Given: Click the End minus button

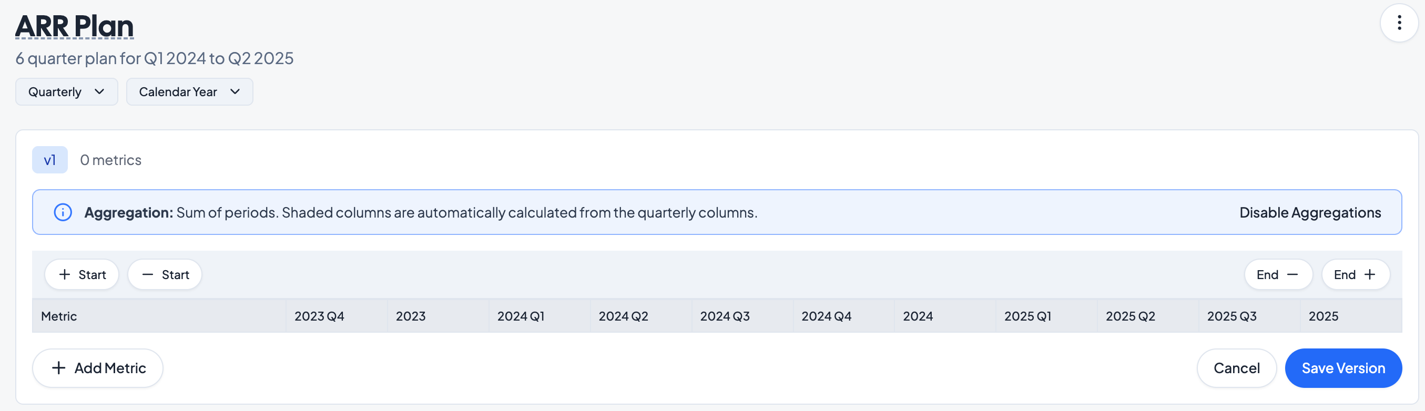Looking at the screenshot, I should point(1278,274).
